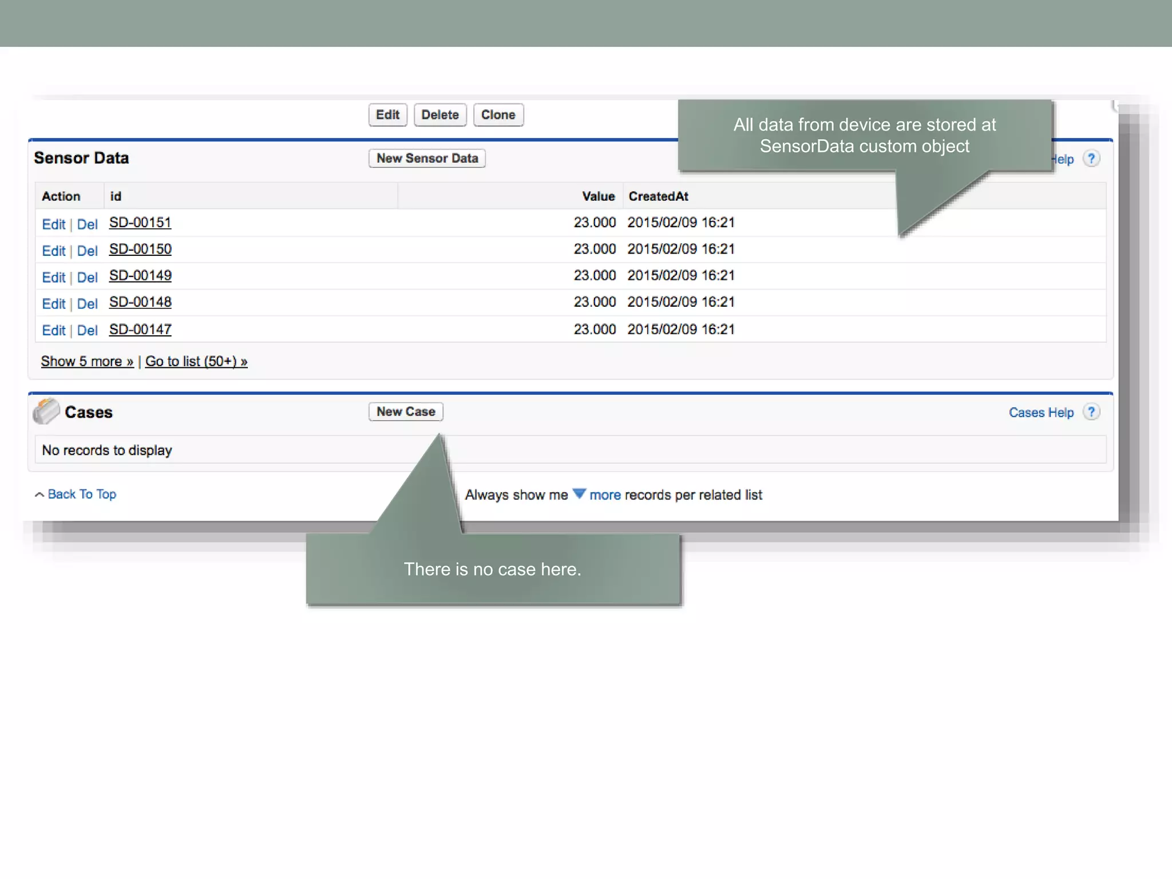
Task: Delete record SD-00150
Action: tap(87, 251)
